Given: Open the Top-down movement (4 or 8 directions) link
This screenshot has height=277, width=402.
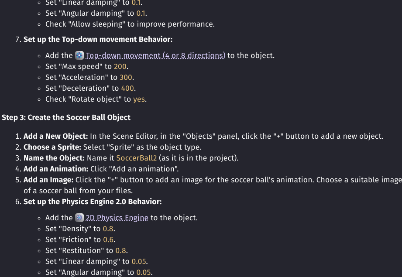Looking at the screenshot, I should [x=155, y=55].
